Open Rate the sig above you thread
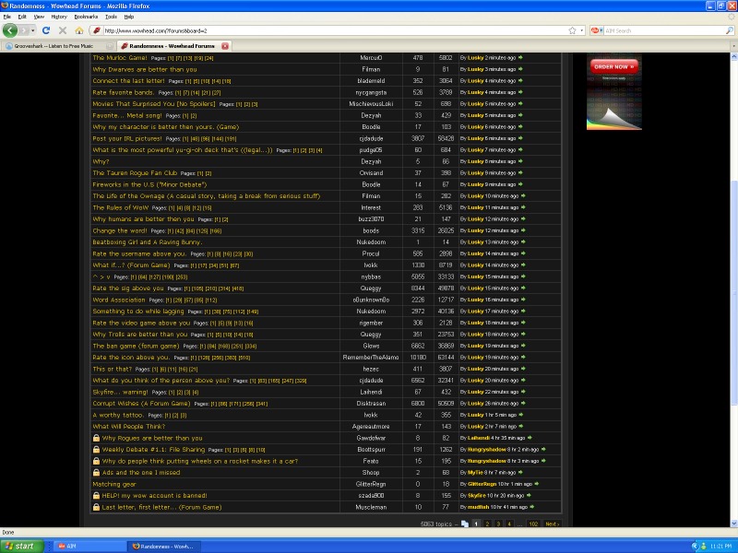 [128, 288]
